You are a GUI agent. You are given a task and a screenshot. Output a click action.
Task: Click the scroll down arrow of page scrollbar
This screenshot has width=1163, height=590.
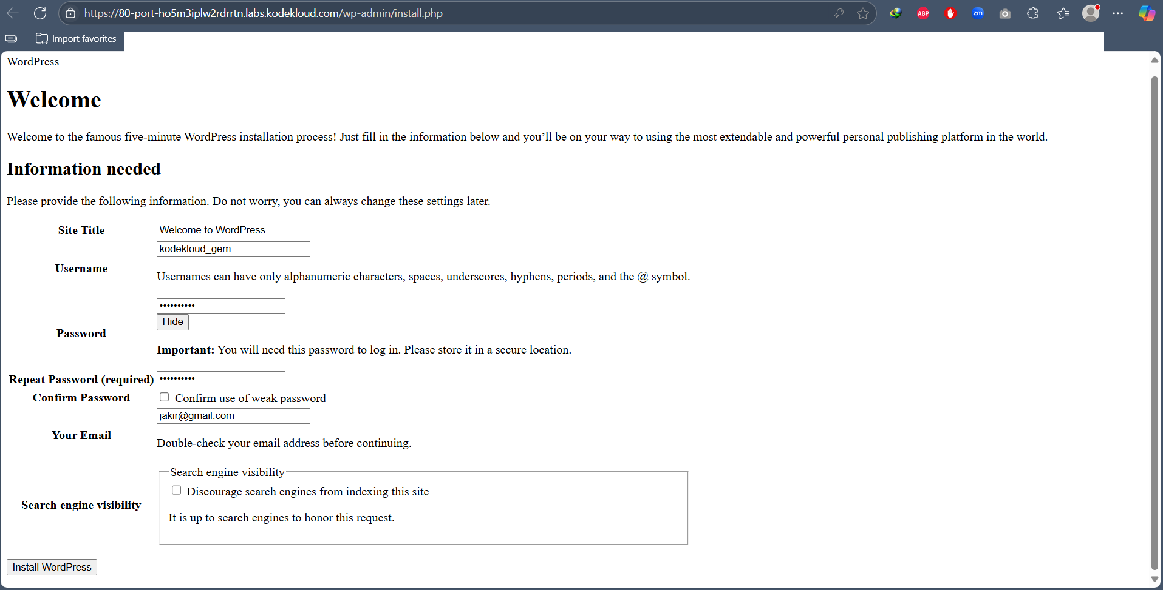[x=1154, y=579]
